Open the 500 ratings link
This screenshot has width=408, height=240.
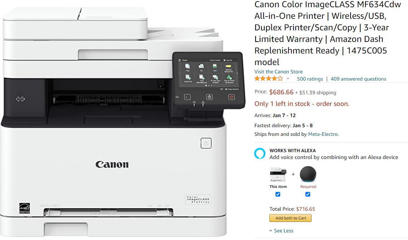[310, 79]
